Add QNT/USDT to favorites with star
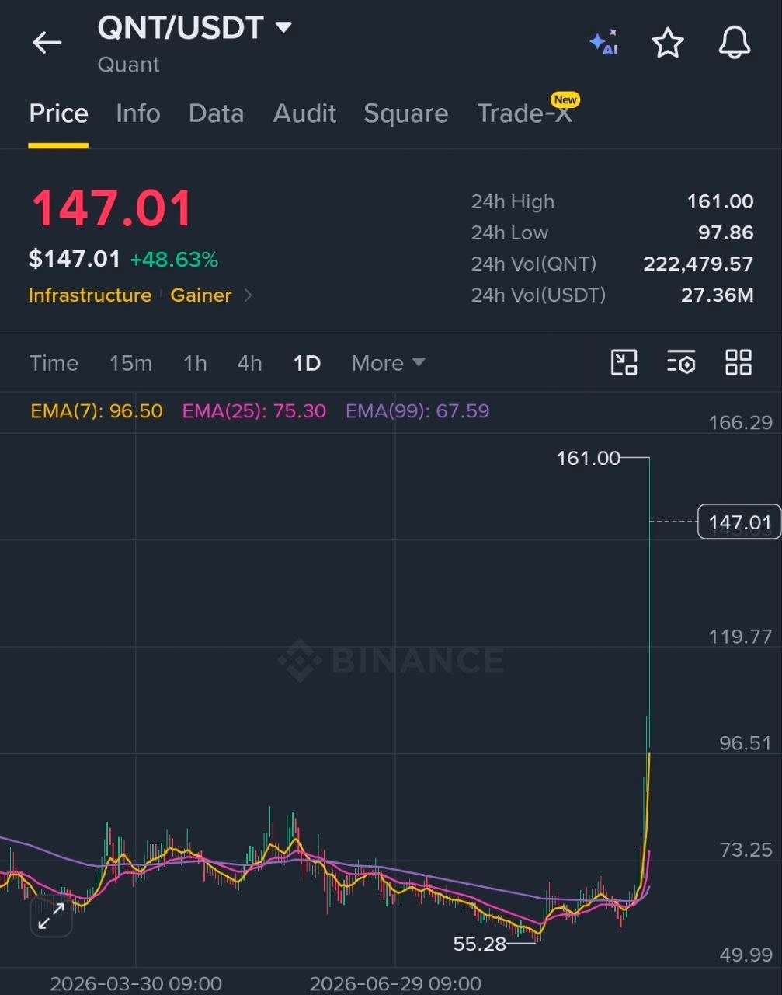The width and height of the screenshot is (782, 995). (x=668, y=43)
